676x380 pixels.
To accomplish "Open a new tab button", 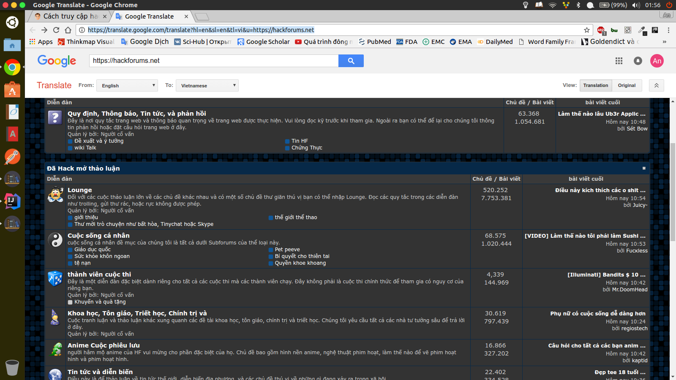I will (202, 17).
